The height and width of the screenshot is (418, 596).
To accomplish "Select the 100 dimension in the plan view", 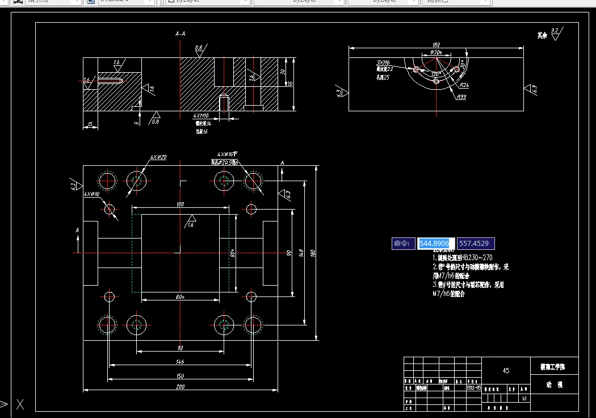I will click(x=180, y=204).
